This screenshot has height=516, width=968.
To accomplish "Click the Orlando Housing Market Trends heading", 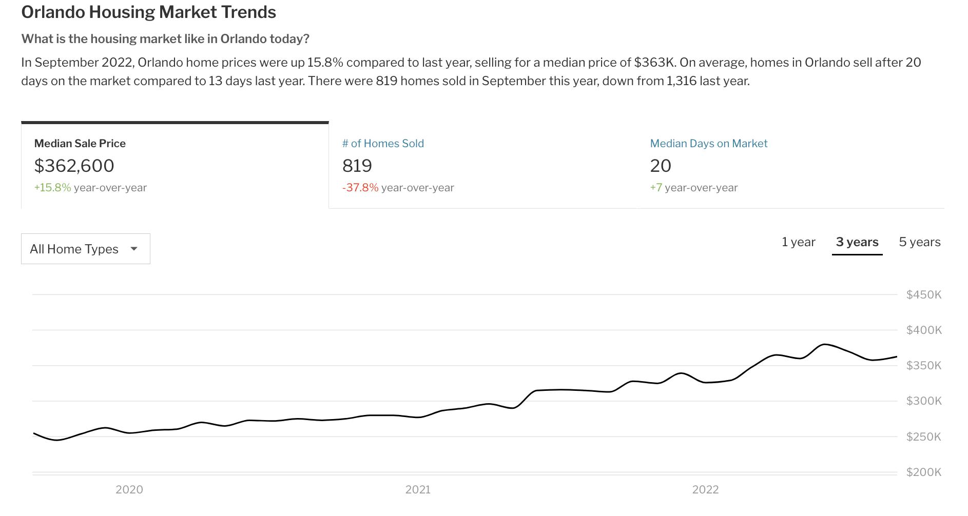I will tap(149, 12).
